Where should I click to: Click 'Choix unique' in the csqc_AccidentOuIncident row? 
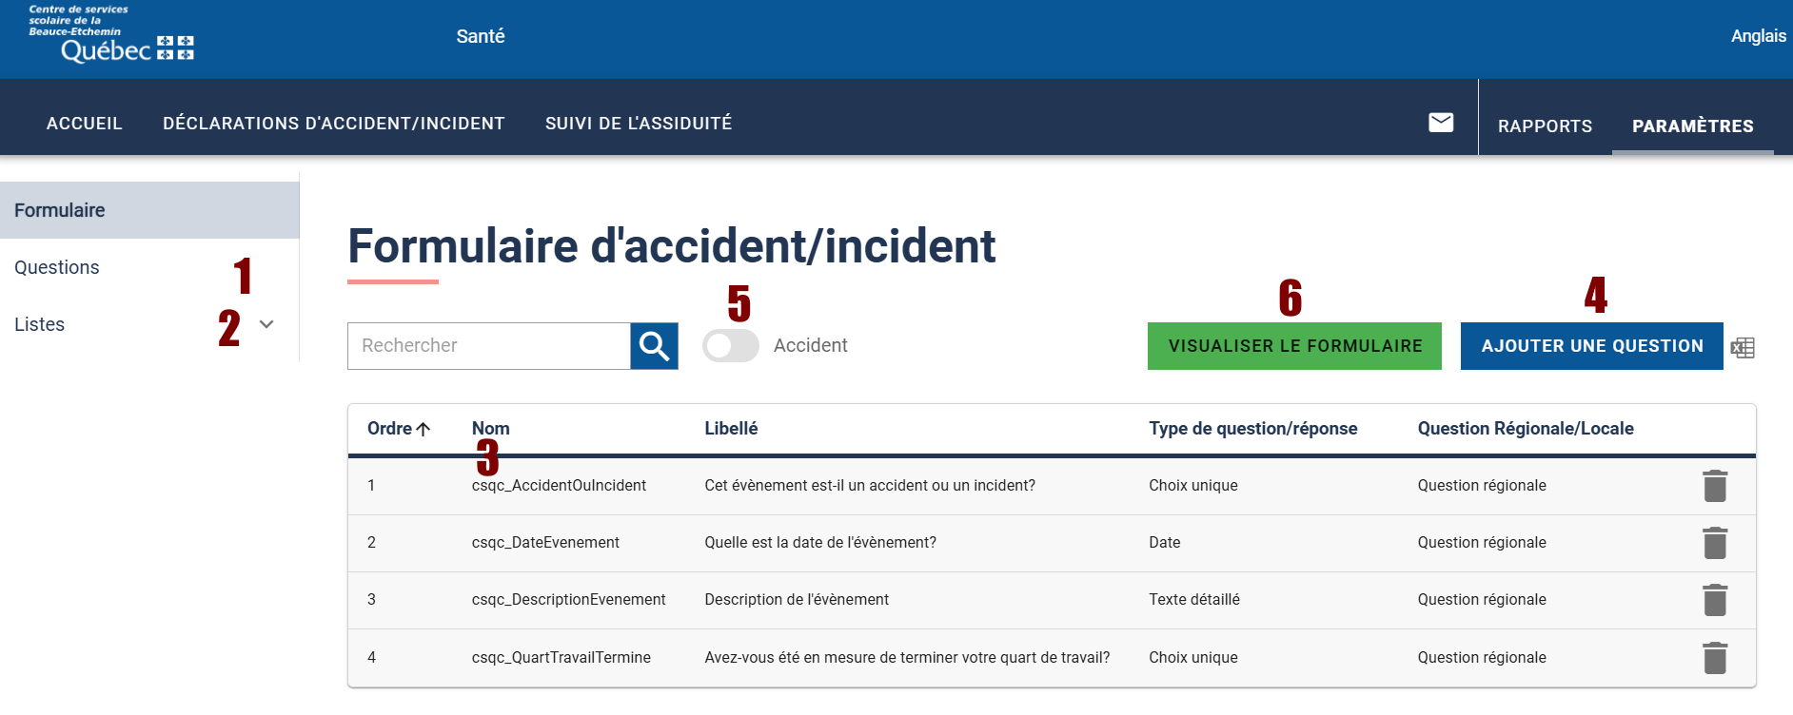pos(1193,486)
